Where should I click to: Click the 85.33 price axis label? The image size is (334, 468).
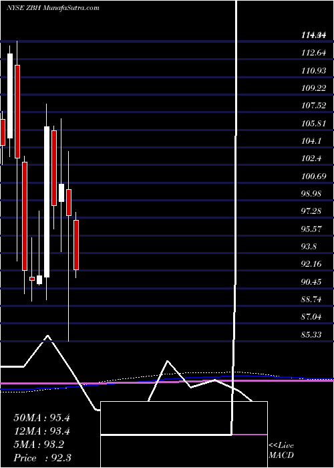coord(311,334)
